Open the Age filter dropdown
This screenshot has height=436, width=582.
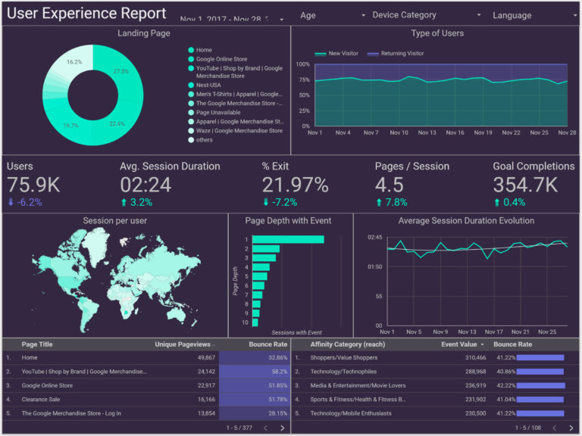[x=332, y=15]
